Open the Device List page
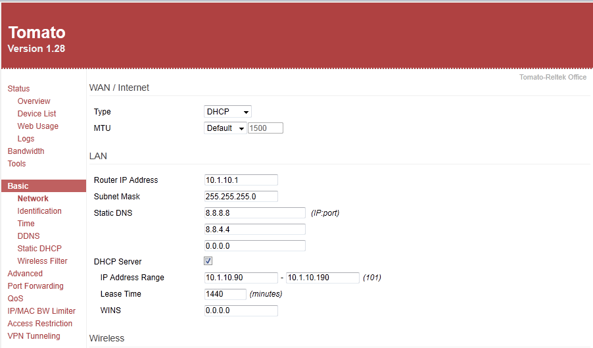Image resolution: width=593 pixels, height=348 pixels. (x=37, y=113)
